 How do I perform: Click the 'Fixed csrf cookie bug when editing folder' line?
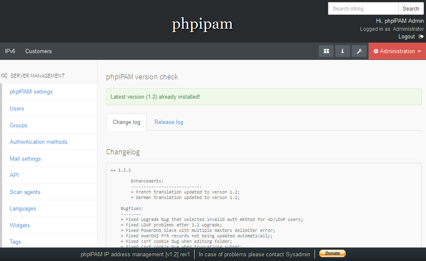tap(176, 241)
